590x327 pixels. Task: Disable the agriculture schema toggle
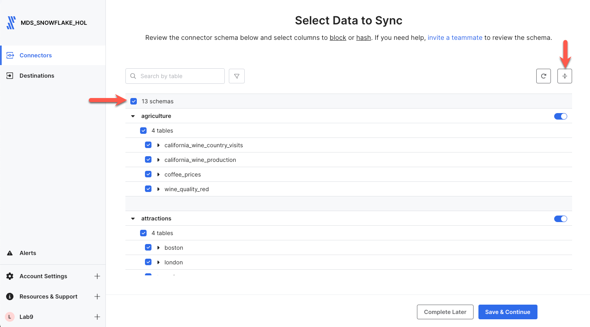pyautogui.click(x=560, y=116)
